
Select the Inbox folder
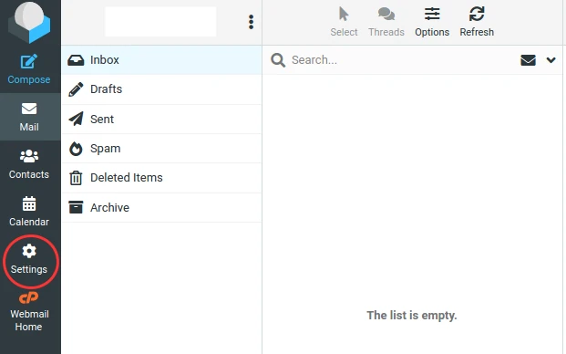(x=161, y=60)
